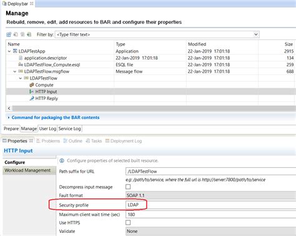This screenshot has width=296, height=236.
Task: Click the LDAPTestApp application icon
Action: (15, 51)
